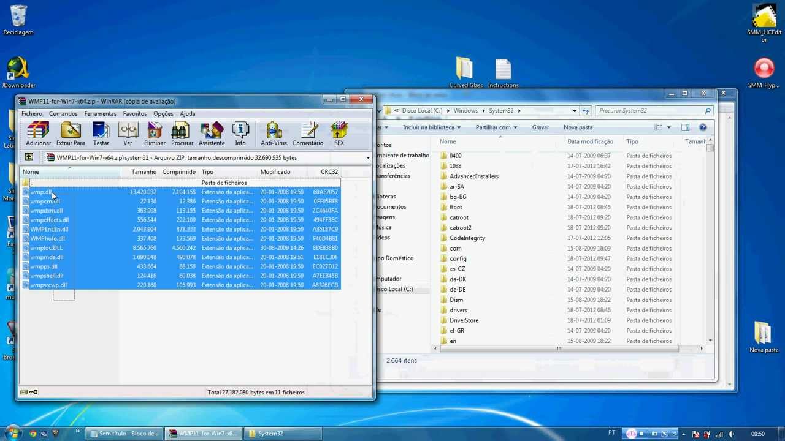Open the Incluir na biblioteca dropdown

[x=432, y=127]
